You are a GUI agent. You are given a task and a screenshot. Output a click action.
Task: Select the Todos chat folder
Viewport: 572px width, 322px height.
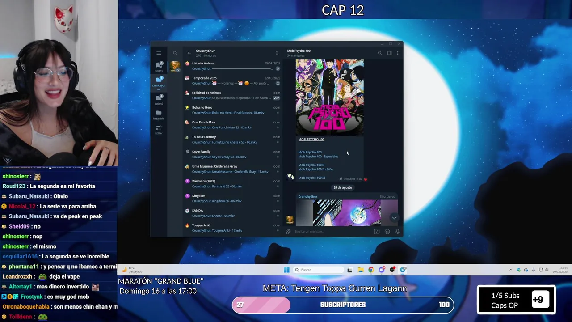pyautogui.click(x=159, y=67)
